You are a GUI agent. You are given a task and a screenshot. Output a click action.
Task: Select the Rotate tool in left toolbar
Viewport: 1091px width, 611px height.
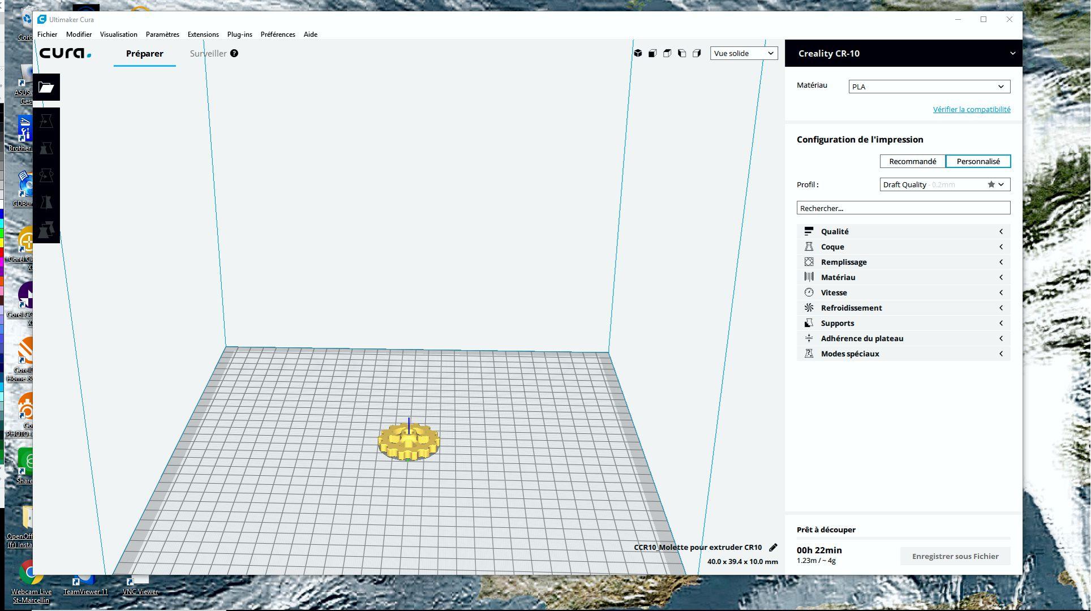pos(46,175)
